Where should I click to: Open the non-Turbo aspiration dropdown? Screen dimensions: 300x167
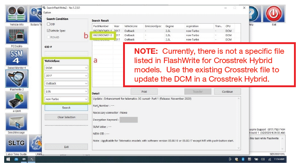point(66,99)
